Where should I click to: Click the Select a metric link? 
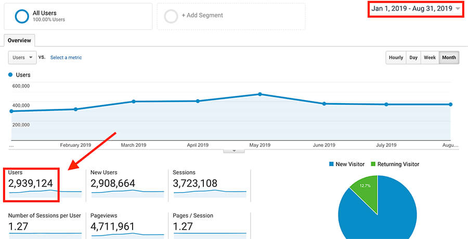tap(66, 57)
